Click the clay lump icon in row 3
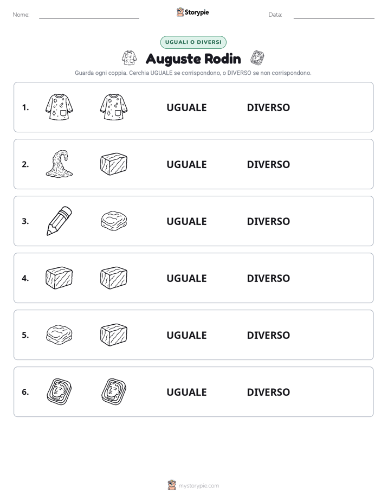This screenshot has width=387, height=501. tap(114, 221)
